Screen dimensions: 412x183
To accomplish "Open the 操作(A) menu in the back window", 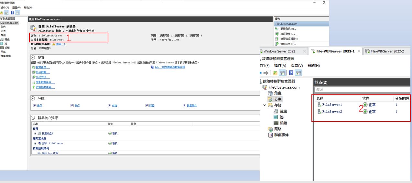I will [4, 7].
